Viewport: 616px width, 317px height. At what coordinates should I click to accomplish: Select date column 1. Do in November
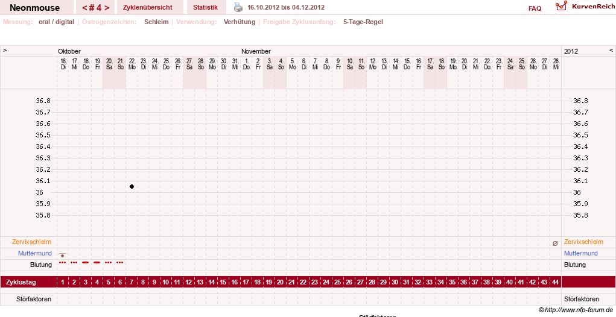(x=247, y=64)
